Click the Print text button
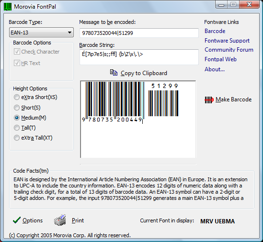This screenshot has width=263, height=242. point(78,220)
